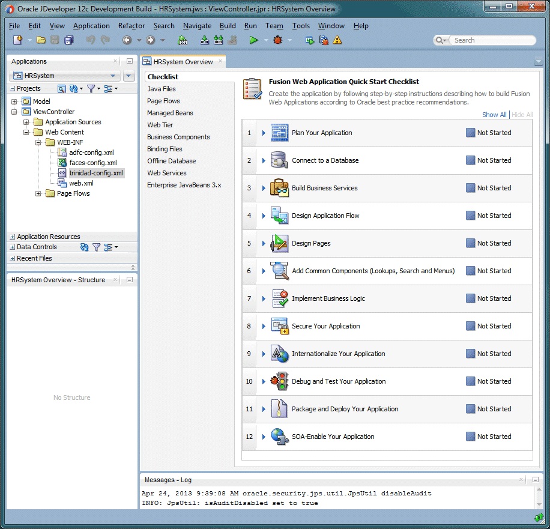Viewport: 550px width, 529px height.
Task: Open a file using the Open folder icon
Action: click(40, 40)
